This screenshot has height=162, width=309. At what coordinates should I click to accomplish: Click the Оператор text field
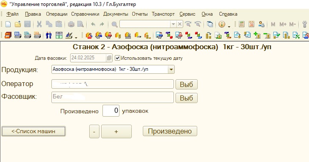[113, 84]
